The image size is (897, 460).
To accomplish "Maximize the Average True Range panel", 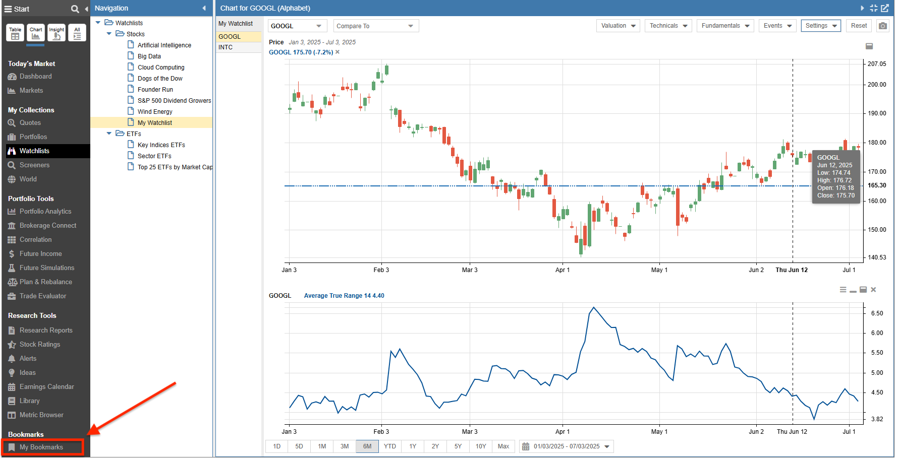I will click(863, 290).
